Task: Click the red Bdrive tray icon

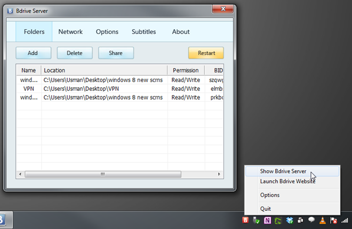Action: click(x=245, y=220)
